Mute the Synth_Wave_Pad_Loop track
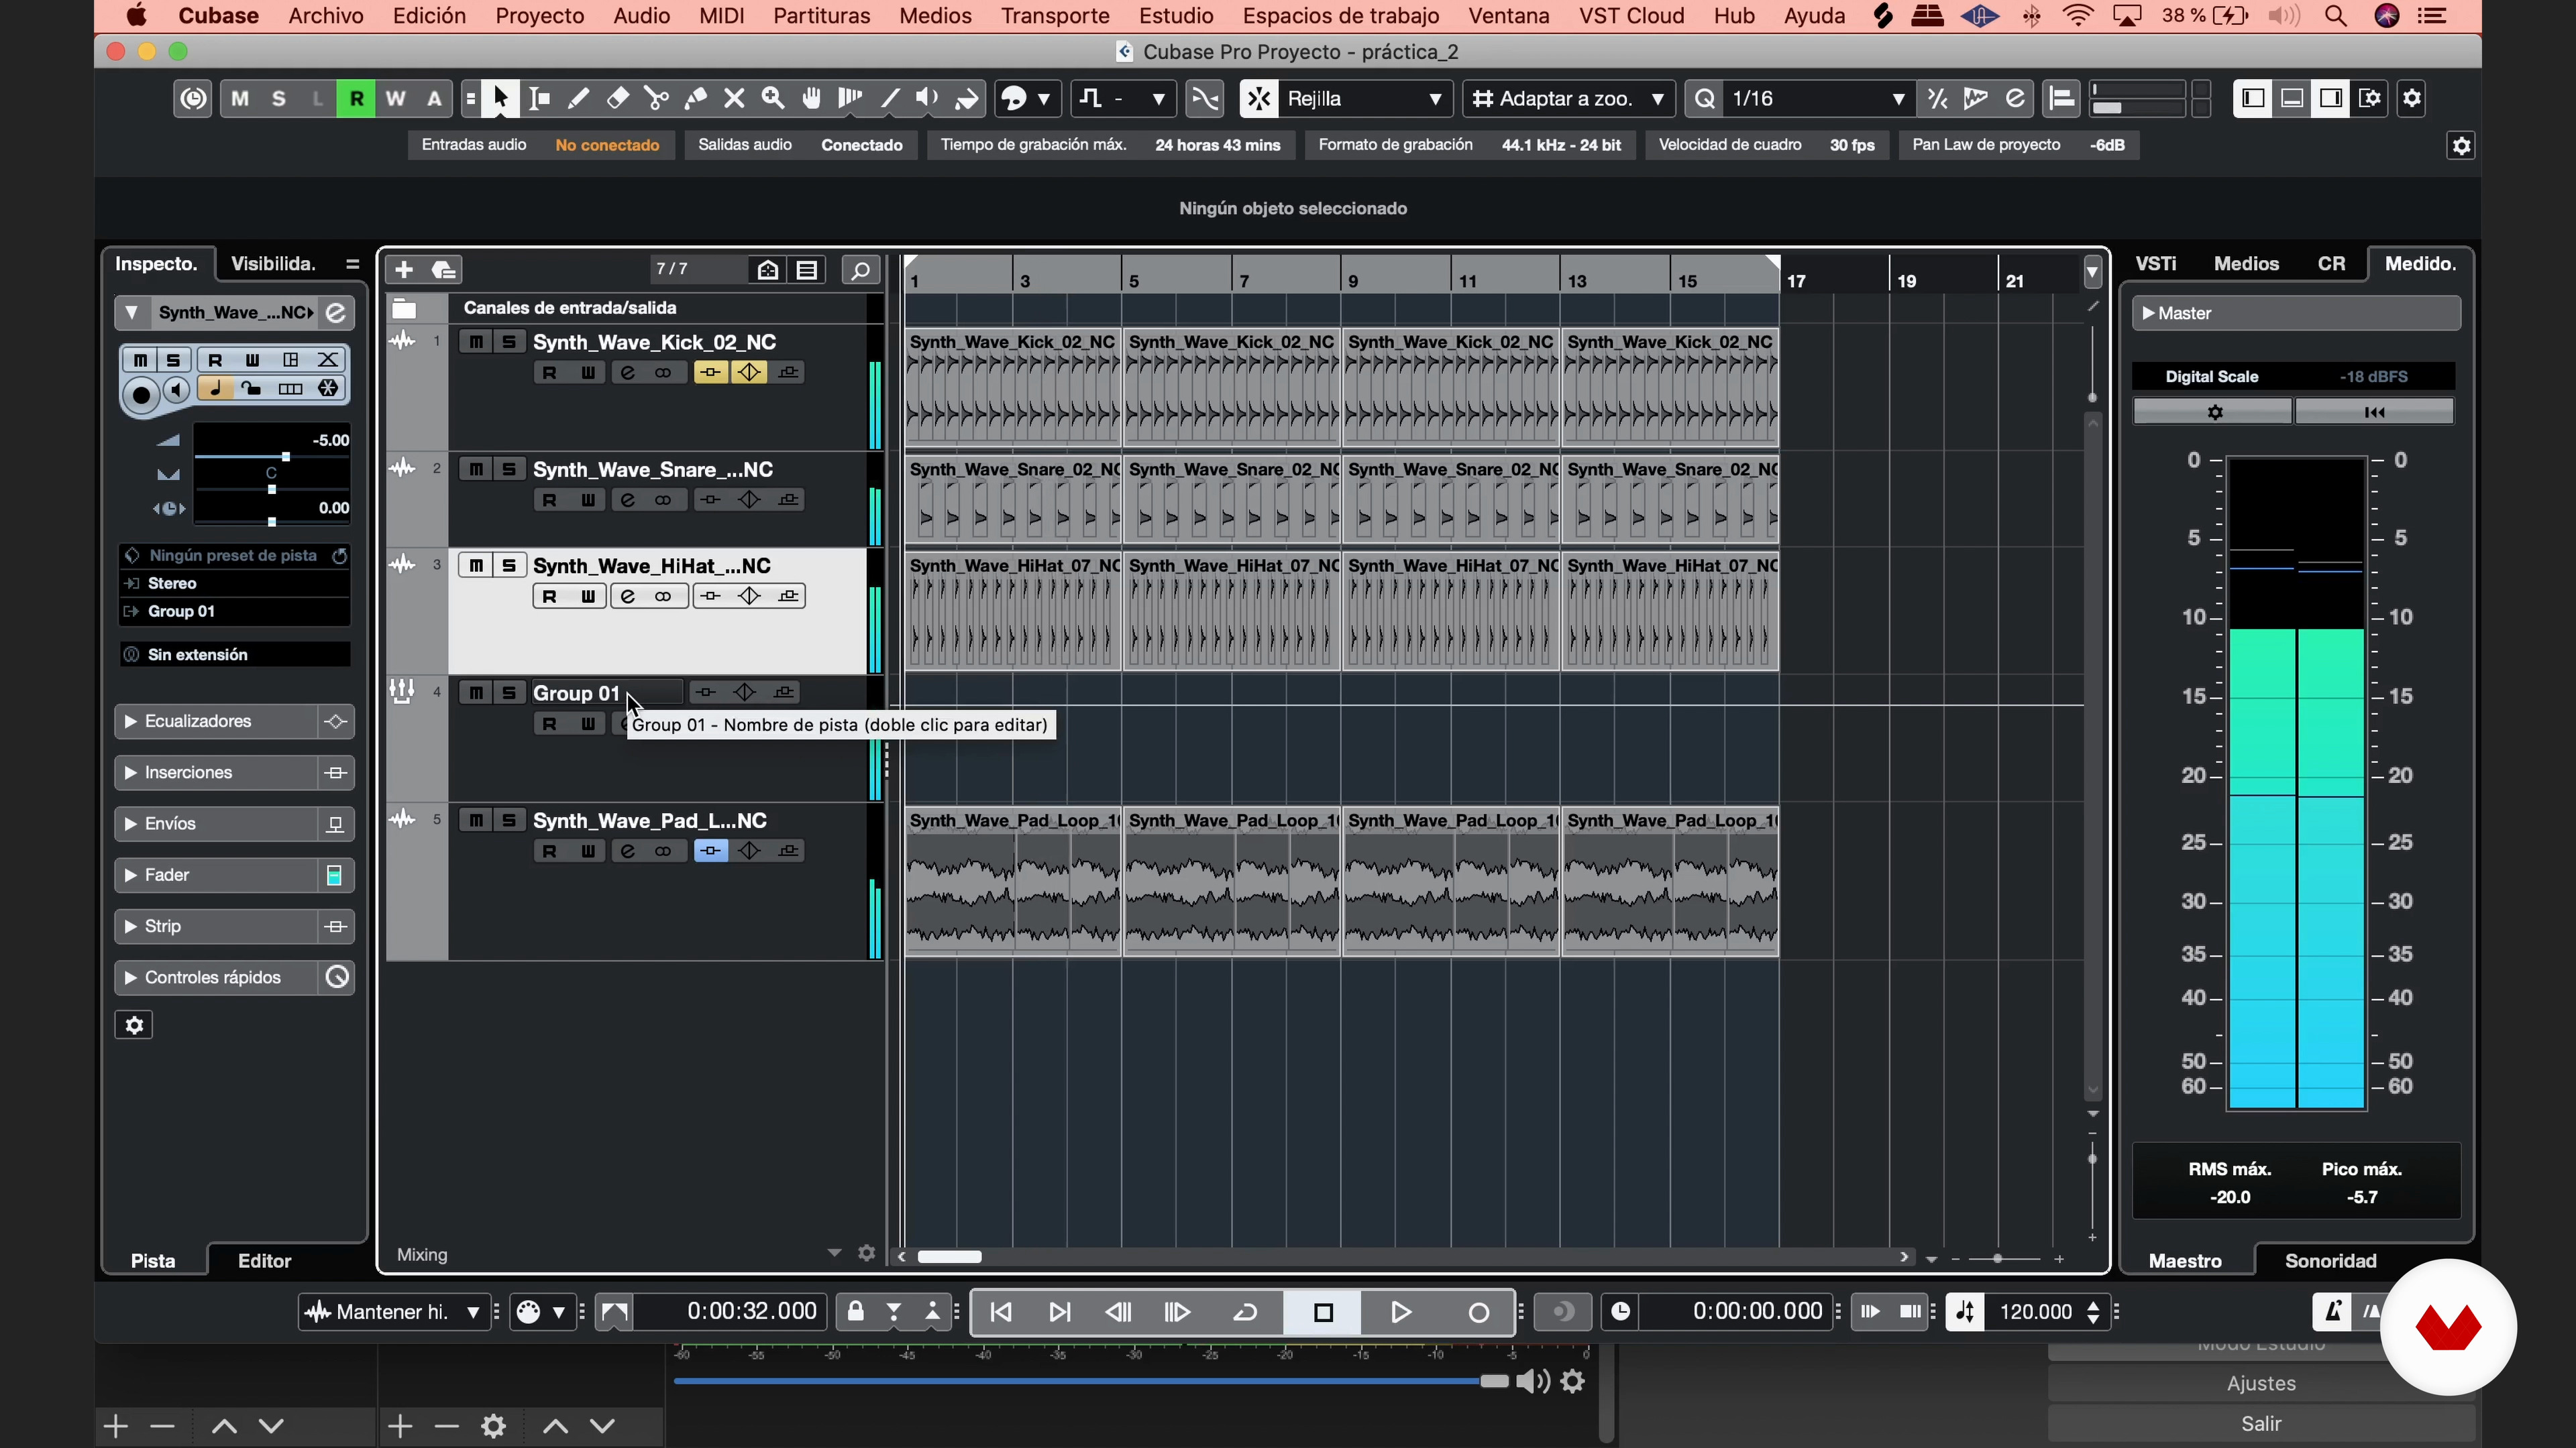Viewport: 2576px width, 1448px height. pos(476,821)
